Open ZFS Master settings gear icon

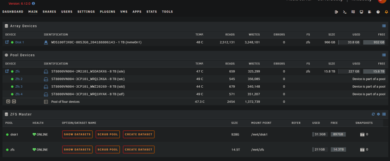379,114
